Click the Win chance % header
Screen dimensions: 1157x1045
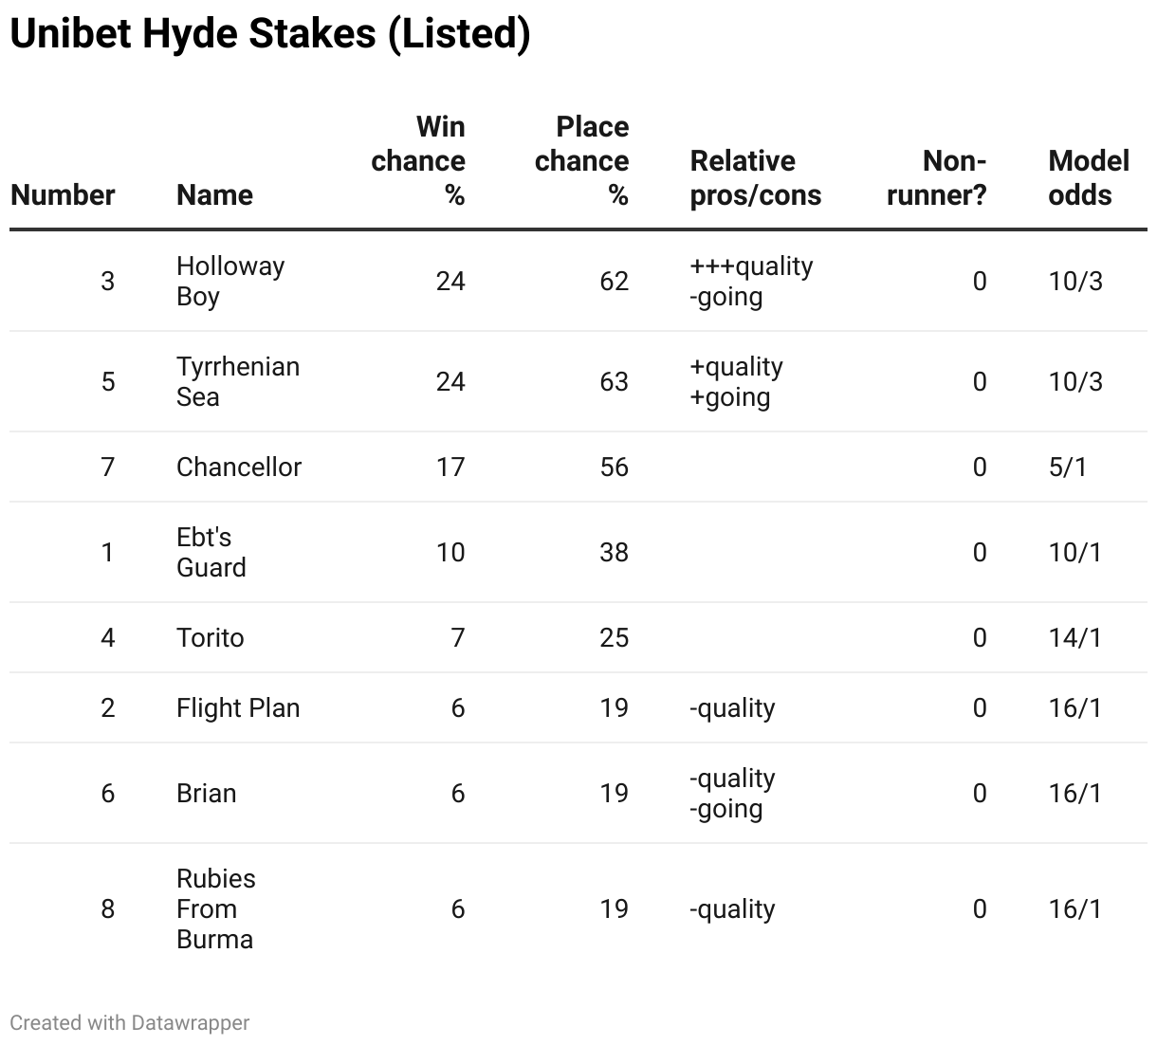coord(418,160)
